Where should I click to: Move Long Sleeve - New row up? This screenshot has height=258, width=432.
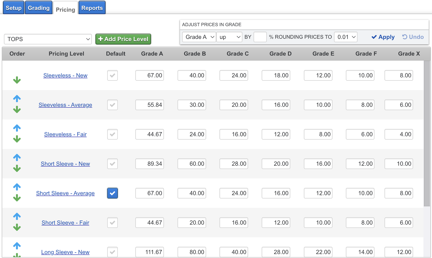click(17, 246)
